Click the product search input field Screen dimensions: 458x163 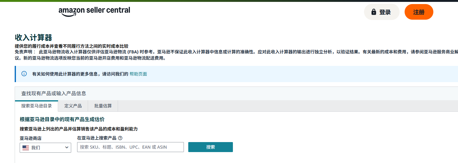pyautogui.click(x=131, y=147)
